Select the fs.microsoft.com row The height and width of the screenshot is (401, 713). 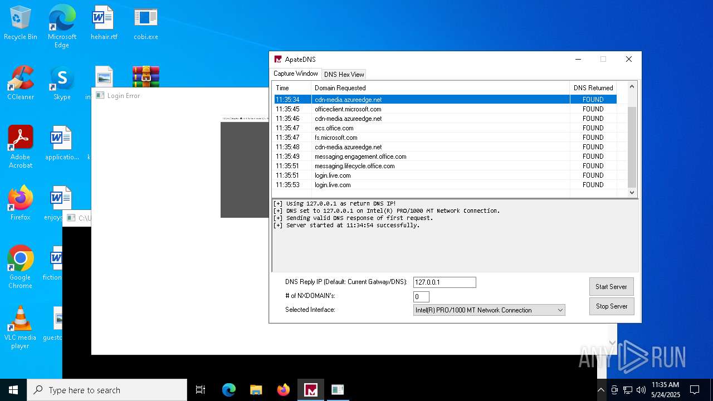tap(445, 138)
